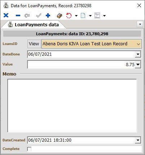Open the dropdown arrow beside the refresh icon
145x155 pixels.
(76, 16)
